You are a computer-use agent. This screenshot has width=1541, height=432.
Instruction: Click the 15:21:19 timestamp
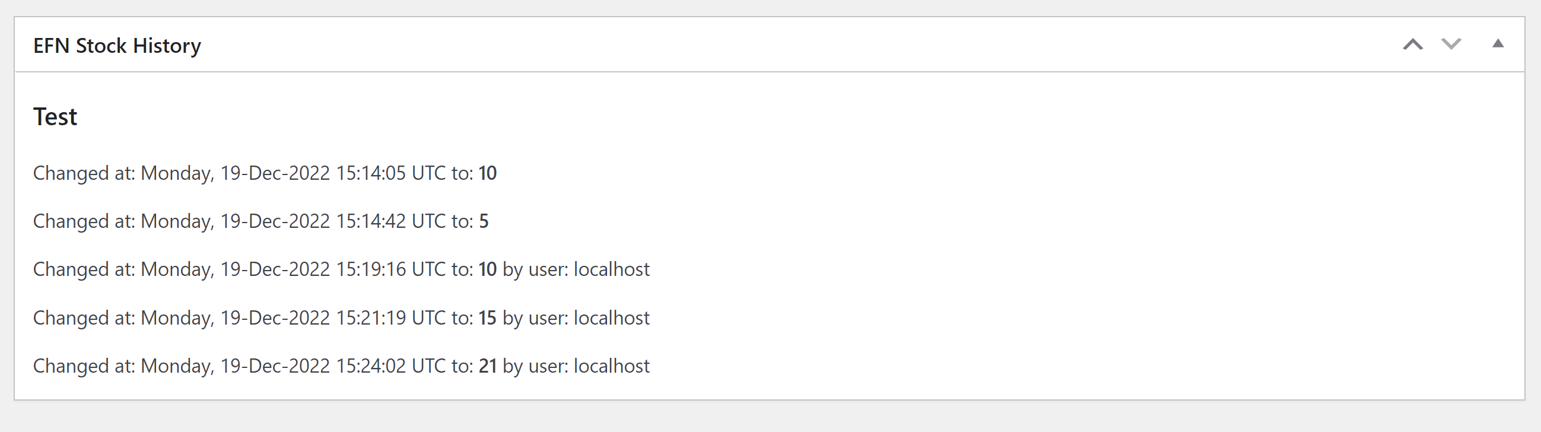(x=371, y=318)
